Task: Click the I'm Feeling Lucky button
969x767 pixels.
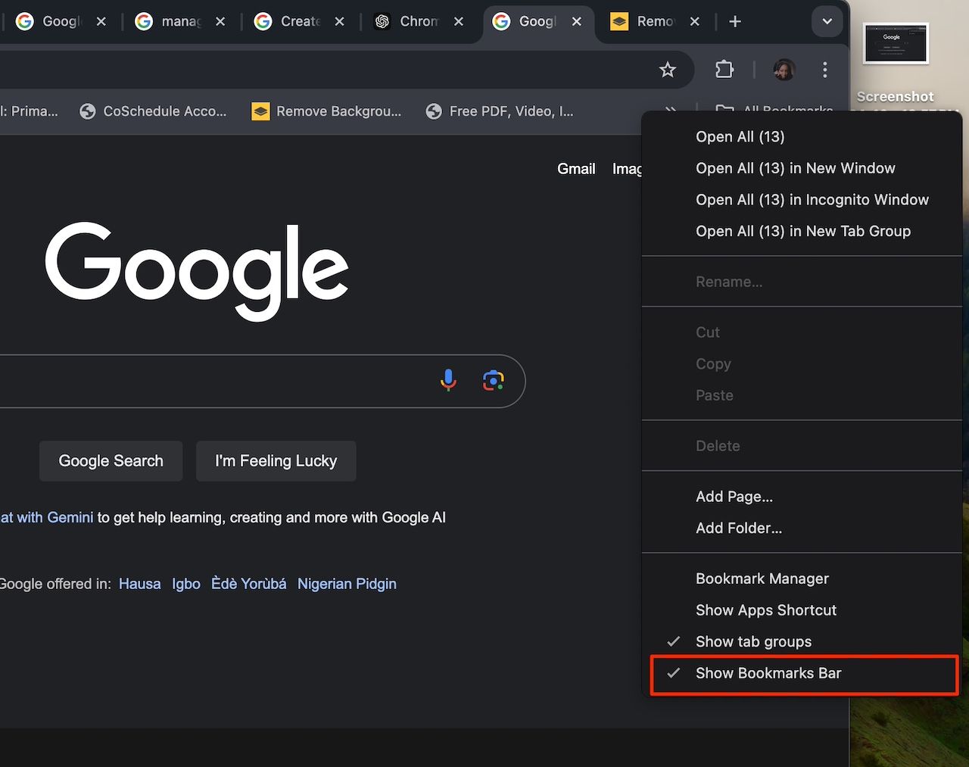Action: [276, 460]
